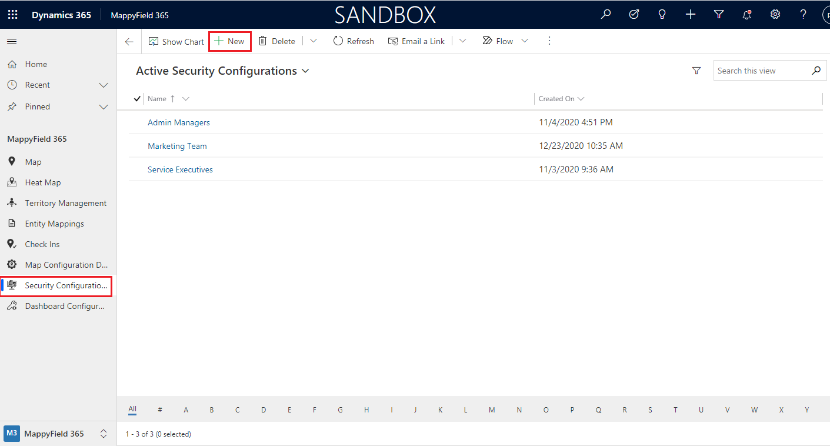Filter by letter M

pos(492,410)
